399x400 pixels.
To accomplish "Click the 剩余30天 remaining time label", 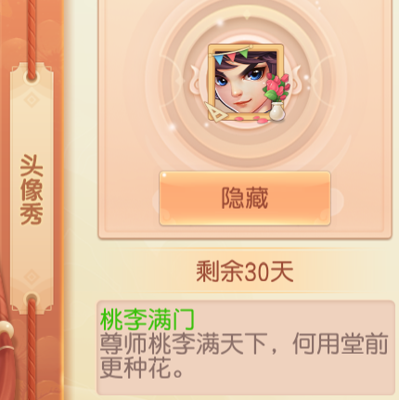I will coord(245,272).
